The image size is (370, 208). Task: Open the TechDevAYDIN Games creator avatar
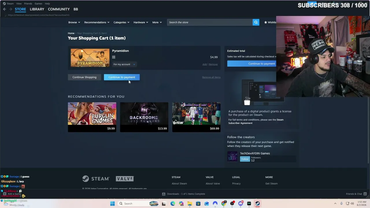(232, 157)
